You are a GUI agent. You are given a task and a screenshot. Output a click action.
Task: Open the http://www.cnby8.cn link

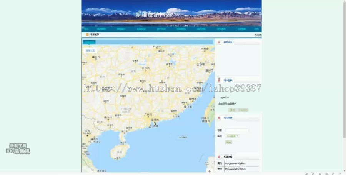(x=235, y=163)
